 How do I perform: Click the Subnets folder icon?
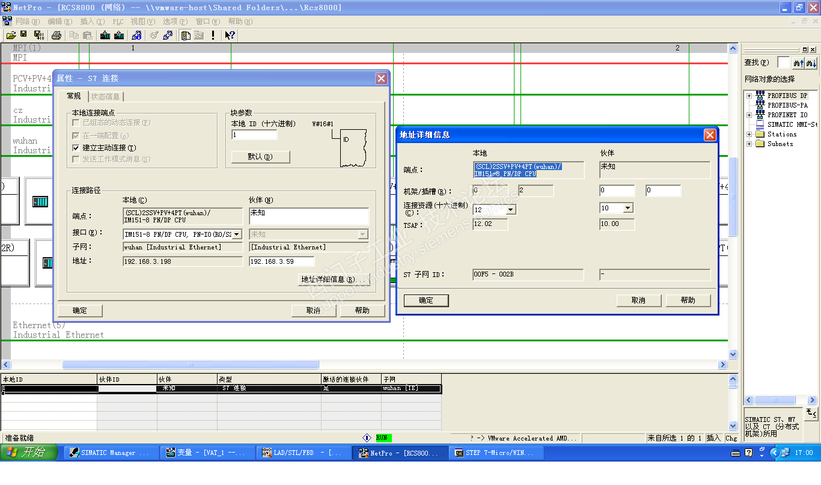tap(760, 144)
